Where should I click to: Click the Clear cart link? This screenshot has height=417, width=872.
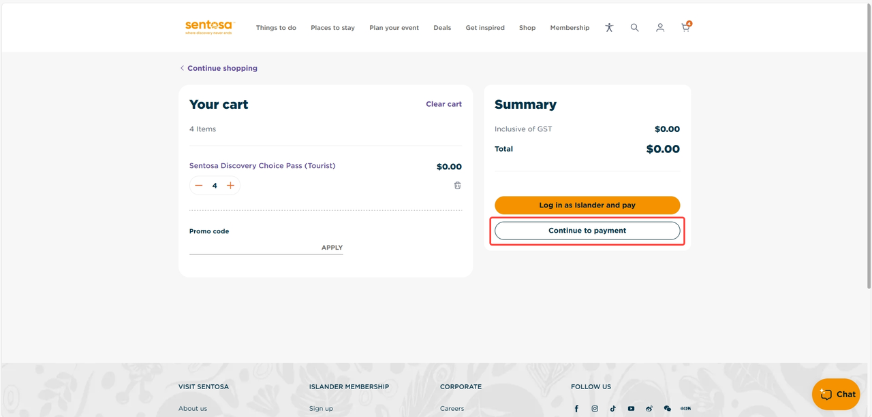(x=443, y=104)
